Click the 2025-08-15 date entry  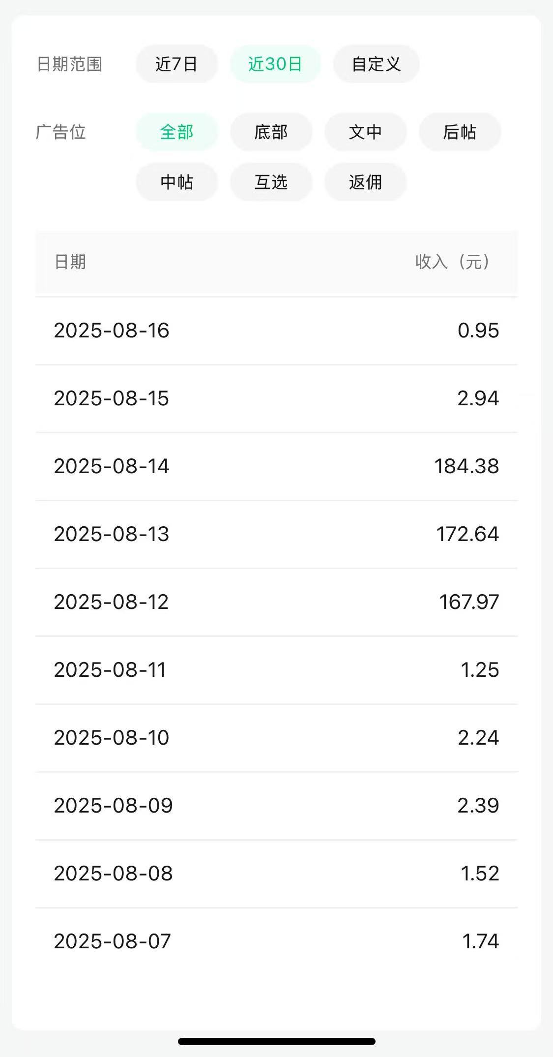tap(112, 398)
